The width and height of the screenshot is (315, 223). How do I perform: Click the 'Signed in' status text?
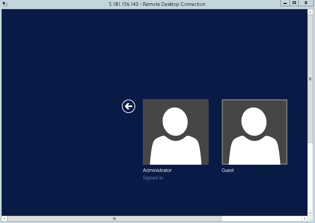pos(153,177)
